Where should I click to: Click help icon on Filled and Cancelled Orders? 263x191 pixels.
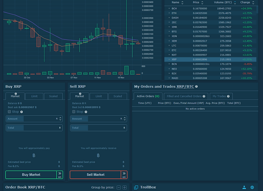(204, 96)
